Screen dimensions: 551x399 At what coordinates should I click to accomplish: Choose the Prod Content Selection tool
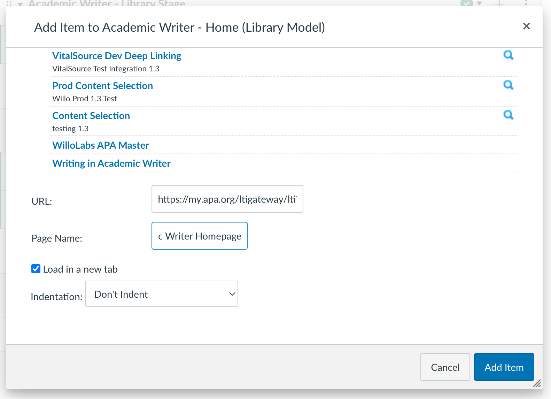pyautogui.click(x=102, y=86)
